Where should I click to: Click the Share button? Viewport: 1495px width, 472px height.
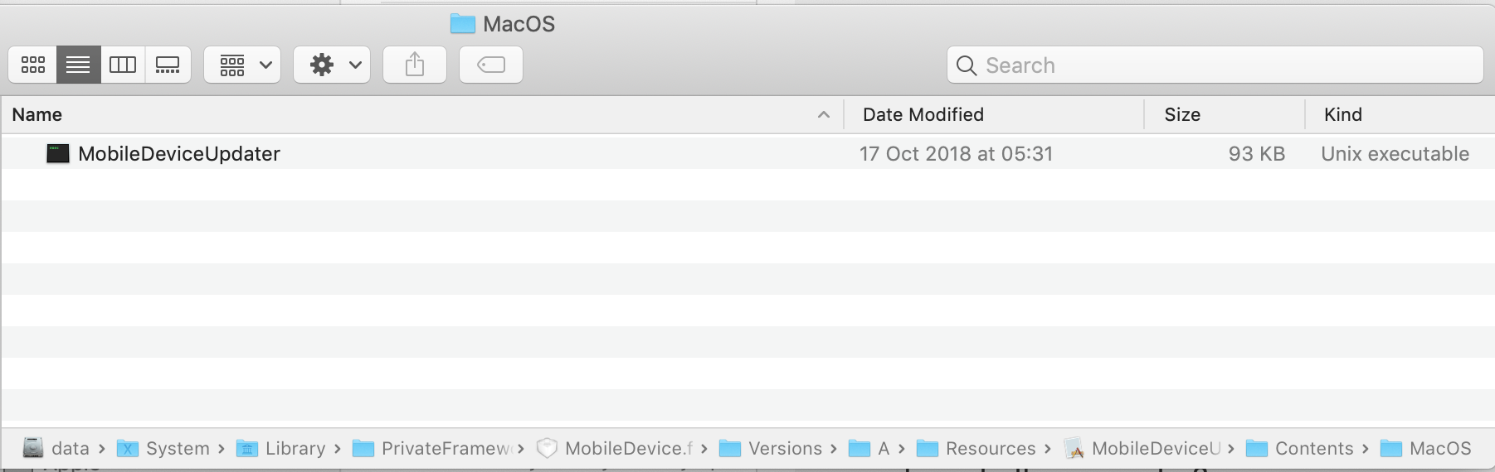[x=415, y=65]
